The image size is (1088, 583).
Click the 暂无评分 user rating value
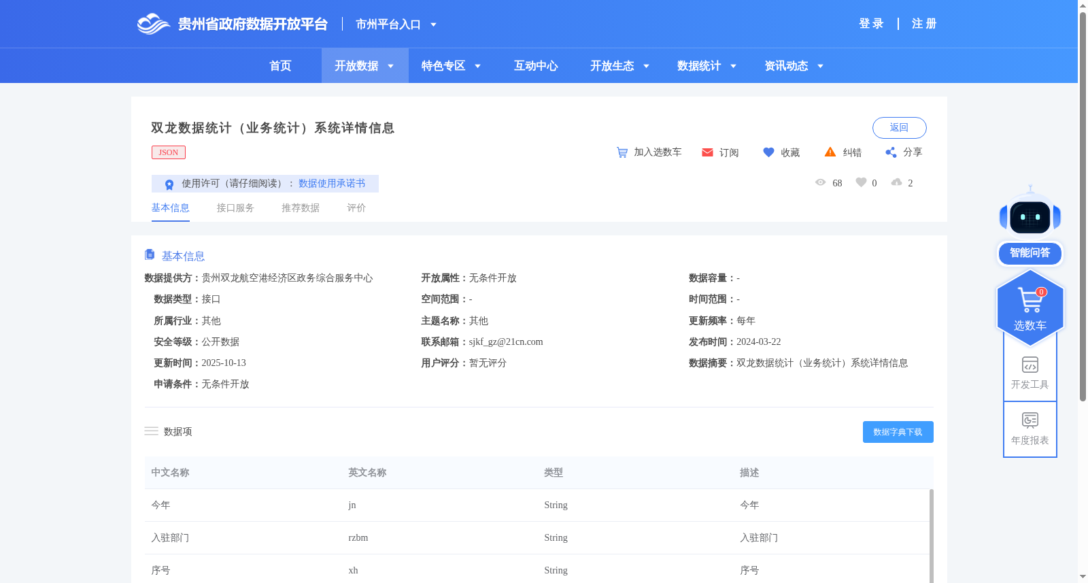pos(488,363)
